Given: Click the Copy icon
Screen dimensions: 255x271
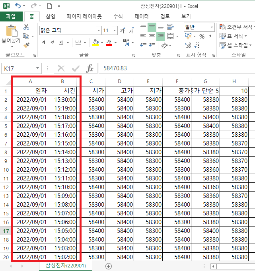Looking at the screenshot, I should tap(26, 36).
